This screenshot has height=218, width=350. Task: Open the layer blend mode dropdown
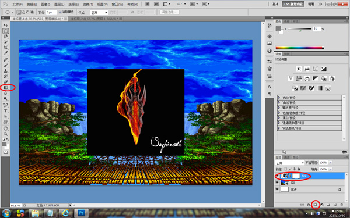(290, 163)
